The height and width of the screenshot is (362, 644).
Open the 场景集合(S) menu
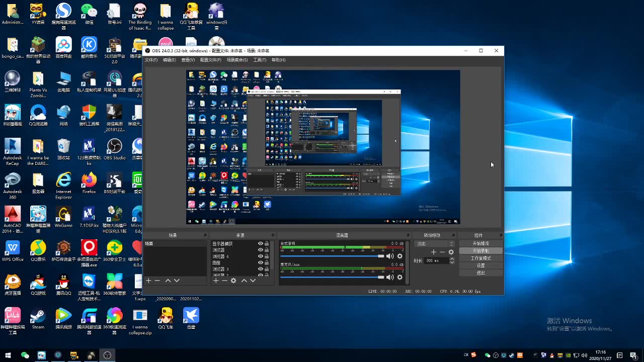(237, 60)
